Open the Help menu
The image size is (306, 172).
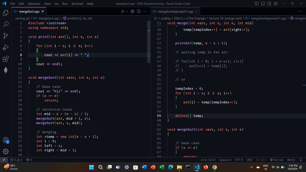tap(90, 4)
